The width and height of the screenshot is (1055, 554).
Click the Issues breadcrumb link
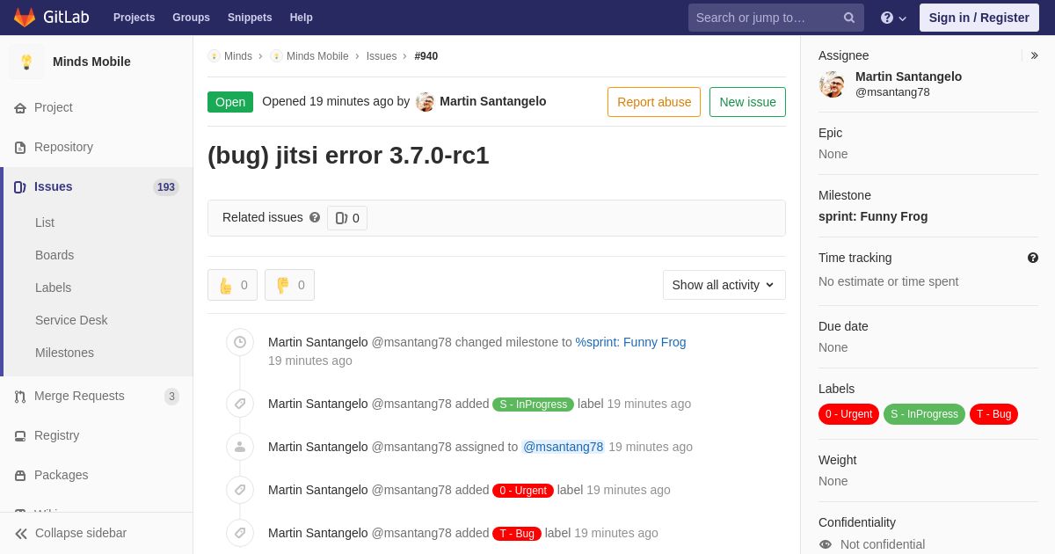pos(382,56)
